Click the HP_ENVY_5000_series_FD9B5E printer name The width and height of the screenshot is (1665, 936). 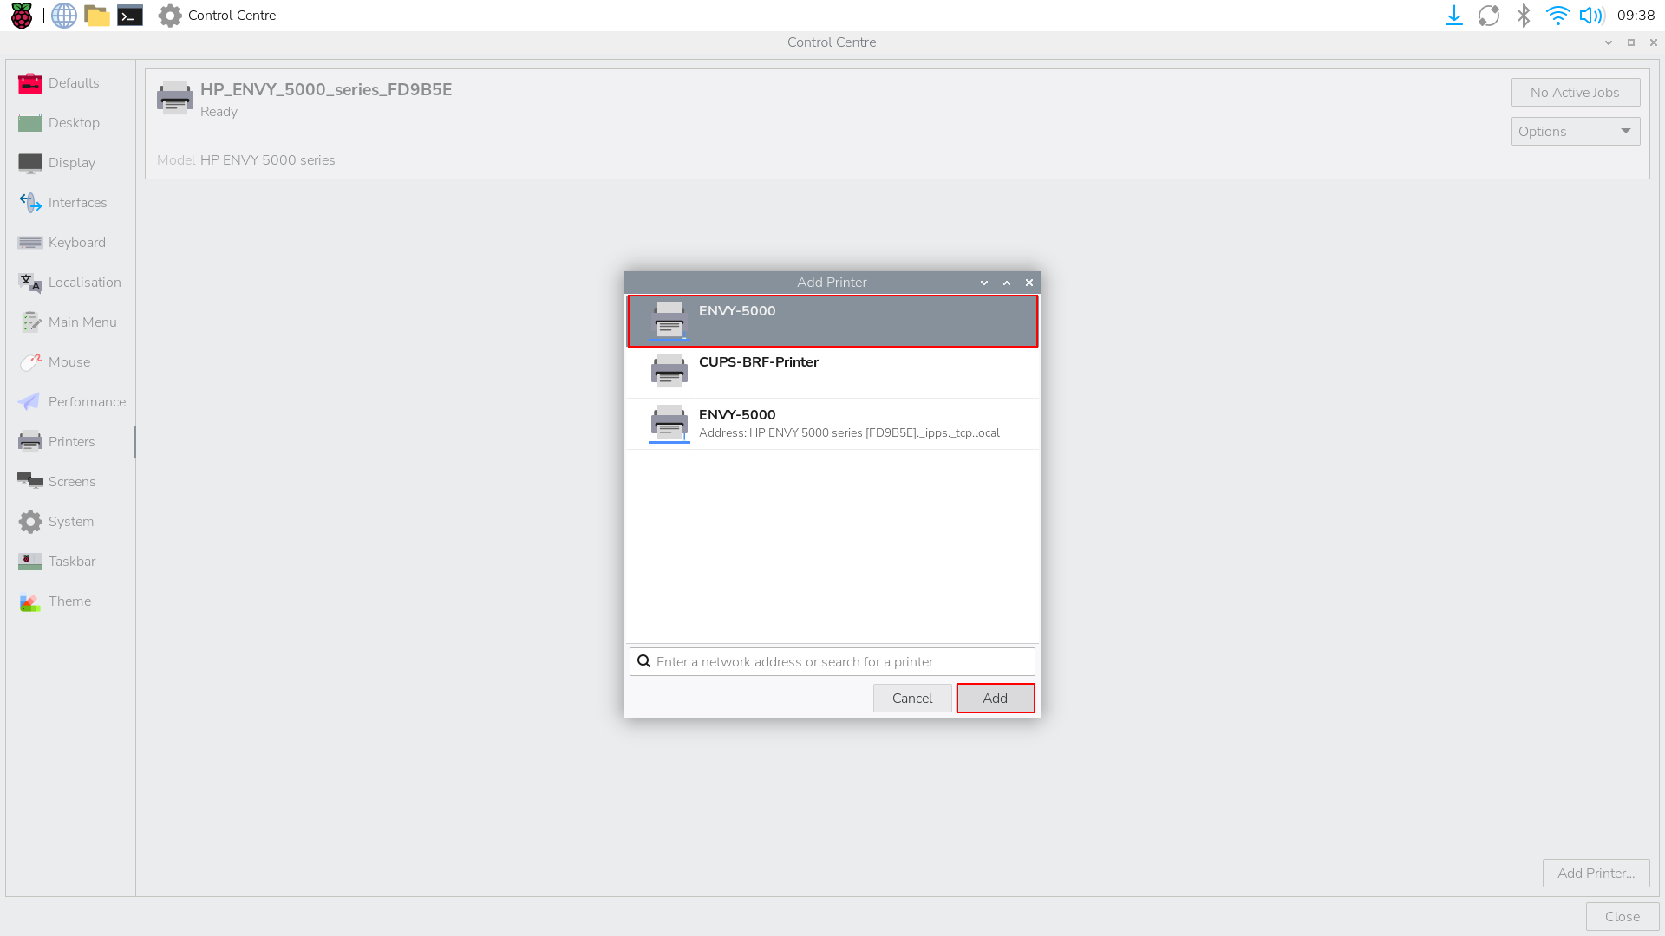(x=326, y=89)
